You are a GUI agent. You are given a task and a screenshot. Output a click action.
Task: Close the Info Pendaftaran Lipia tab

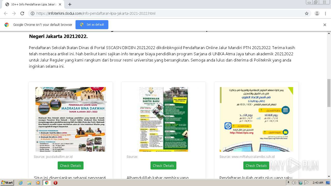(60, 4)
